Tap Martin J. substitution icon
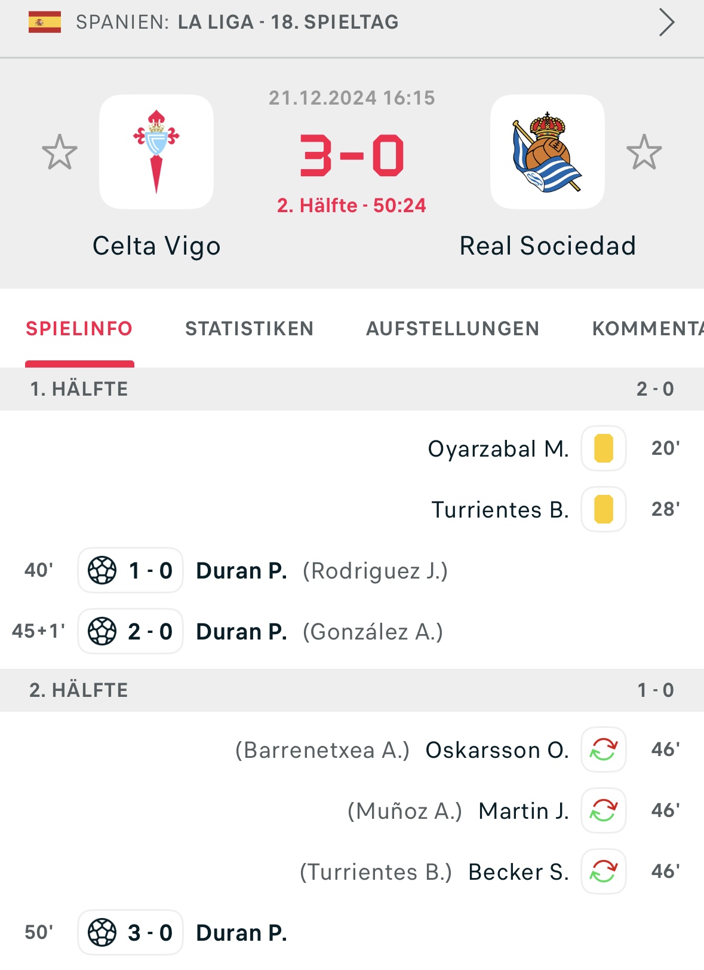 pyautogui.click(x=604, y=810)
